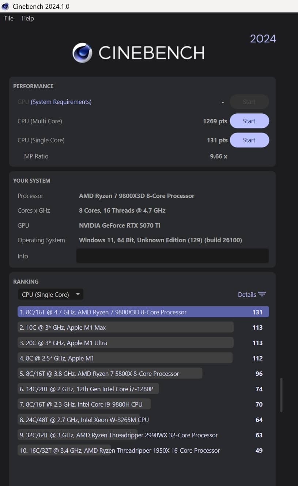
Task: Click the Details filter lines icon
Action: pos(262,295)
